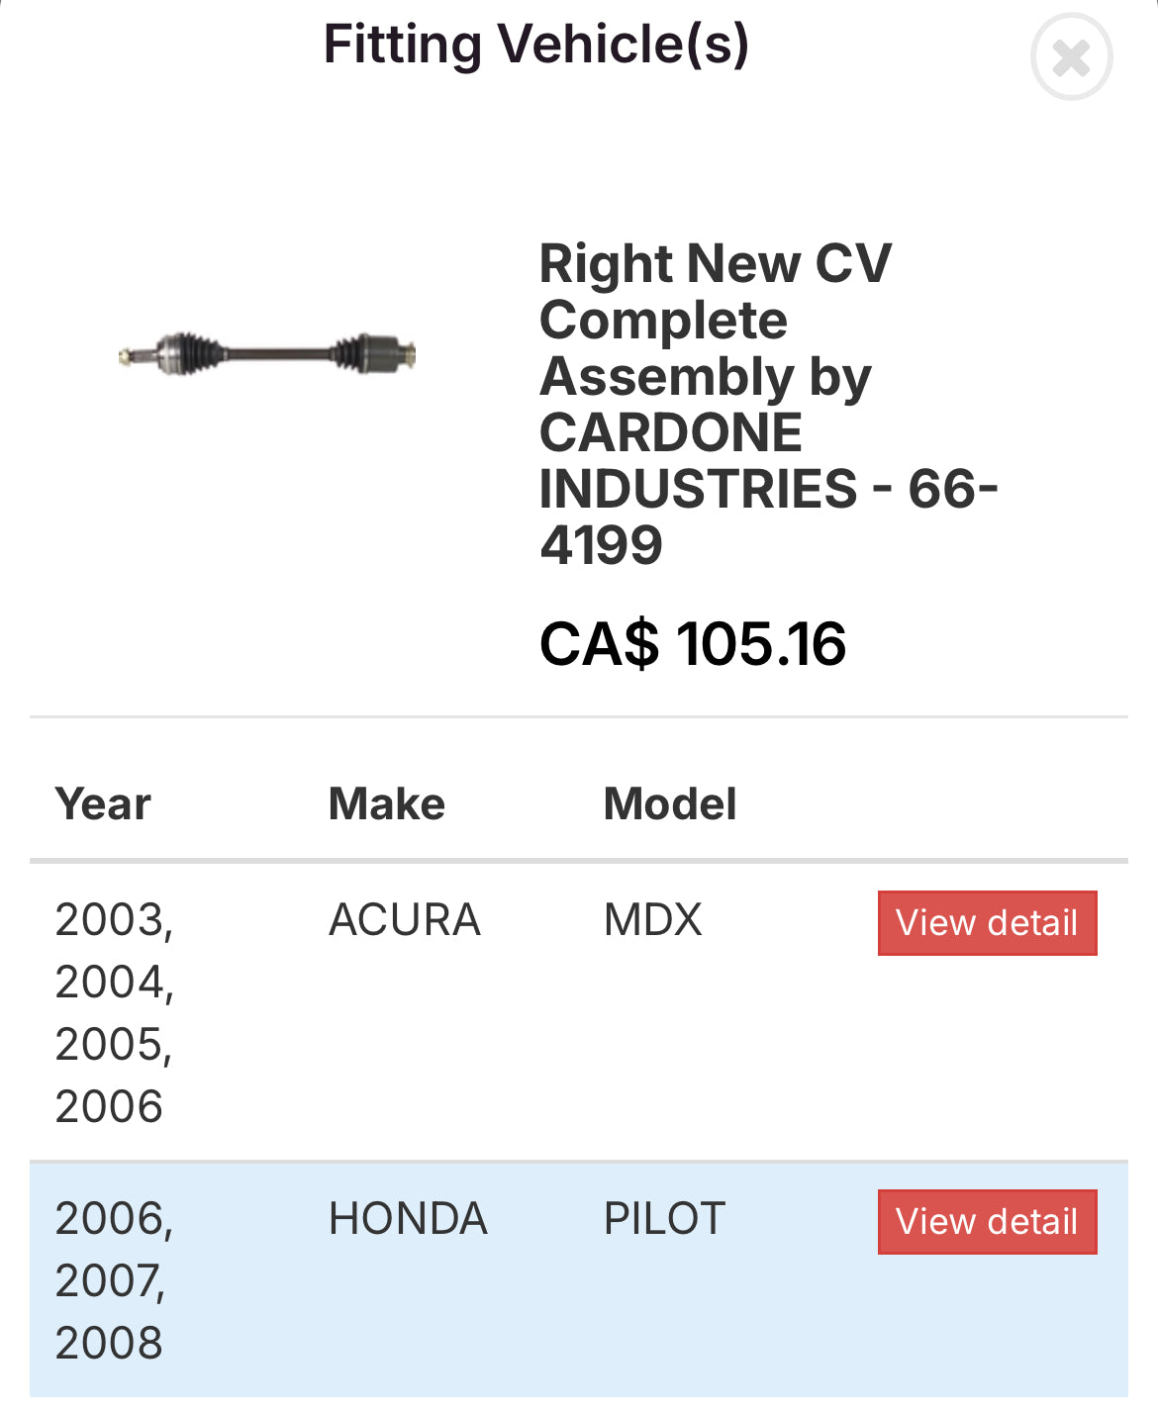This screenshot has height=1410, width=1158.
Task: Select the HONDA make cell
Action: 408,1219
